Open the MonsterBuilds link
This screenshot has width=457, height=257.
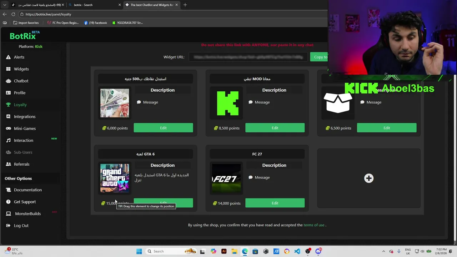(23, 214)
